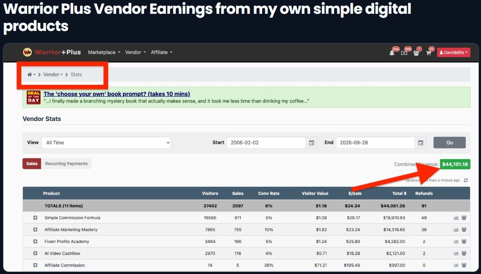
Task: Sort by the Total $ column header
Action: pyautogui.click(x=399, y=193)
